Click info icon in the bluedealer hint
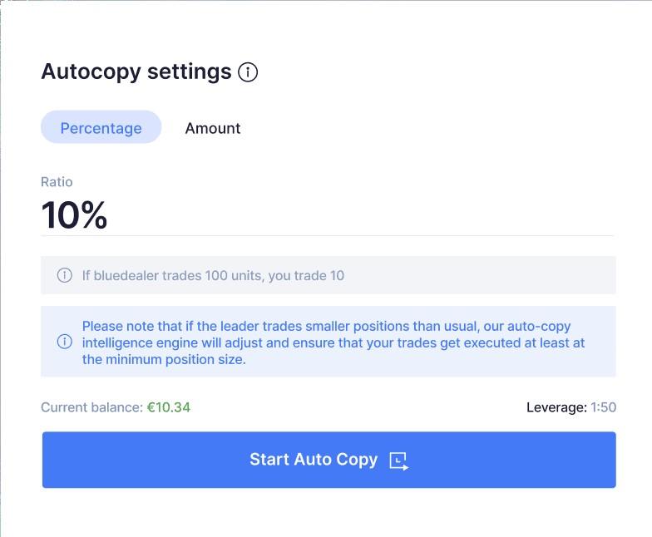The width and height of the screenshot is (652, 537). (x=64, y=275)
